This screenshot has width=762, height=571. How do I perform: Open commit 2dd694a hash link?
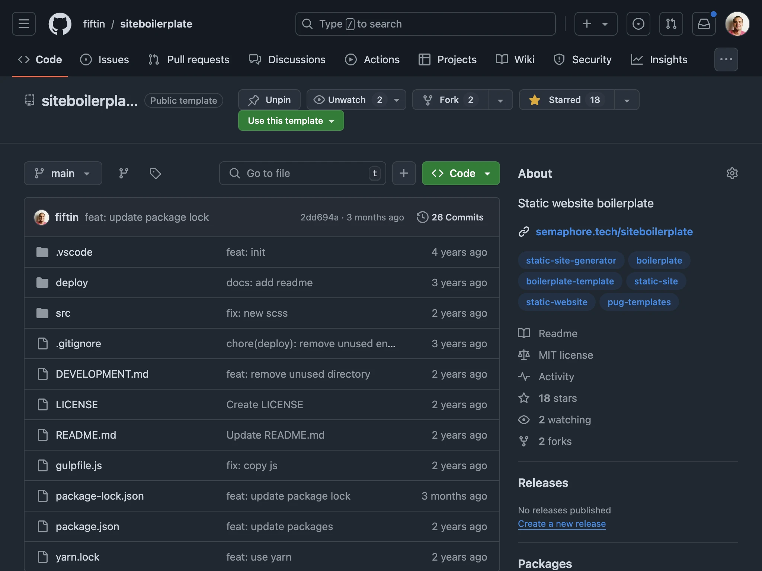tap(319, 217)
